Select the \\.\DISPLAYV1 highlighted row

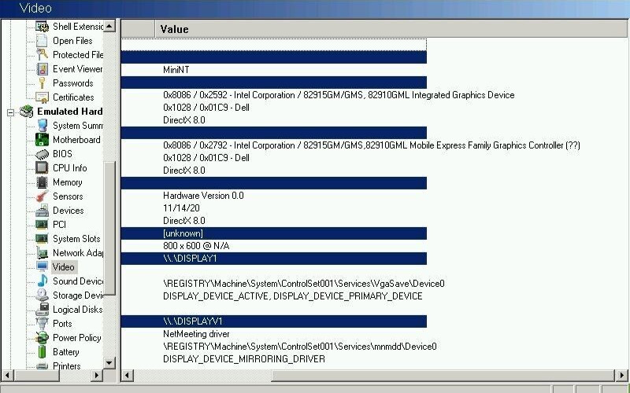273,321
